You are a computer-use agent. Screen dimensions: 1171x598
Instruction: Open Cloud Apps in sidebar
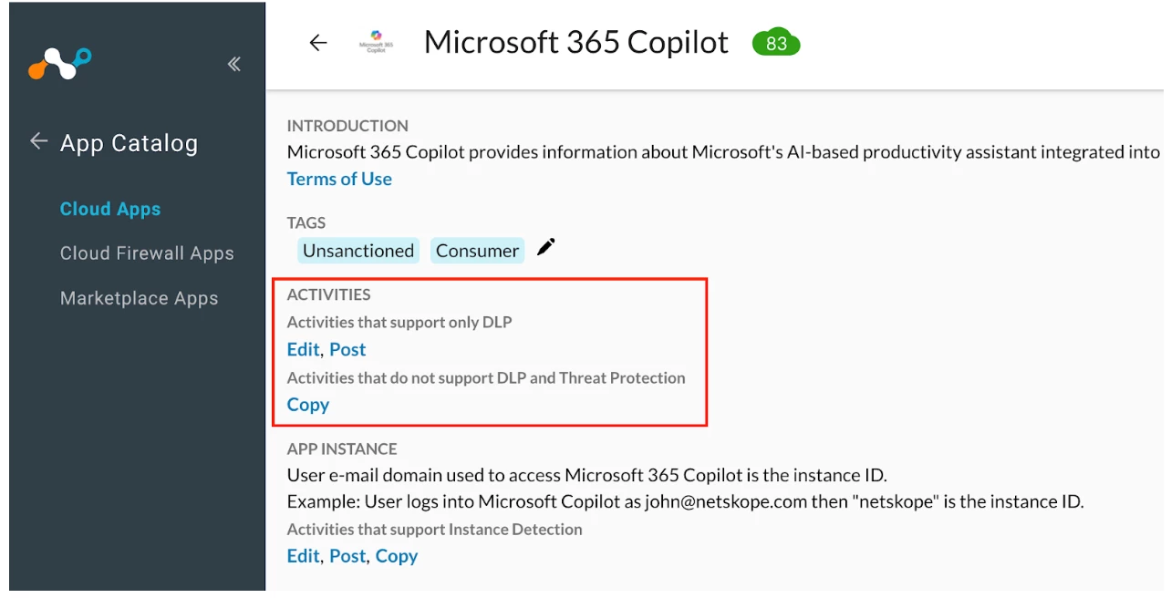[110, 209]
